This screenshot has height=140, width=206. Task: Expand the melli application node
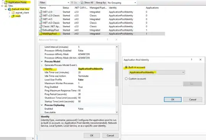click(x=9, y=16)
